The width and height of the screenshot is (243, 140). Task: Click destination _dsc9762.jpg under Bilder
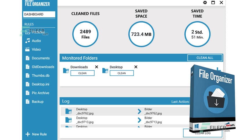pos(153,113)
